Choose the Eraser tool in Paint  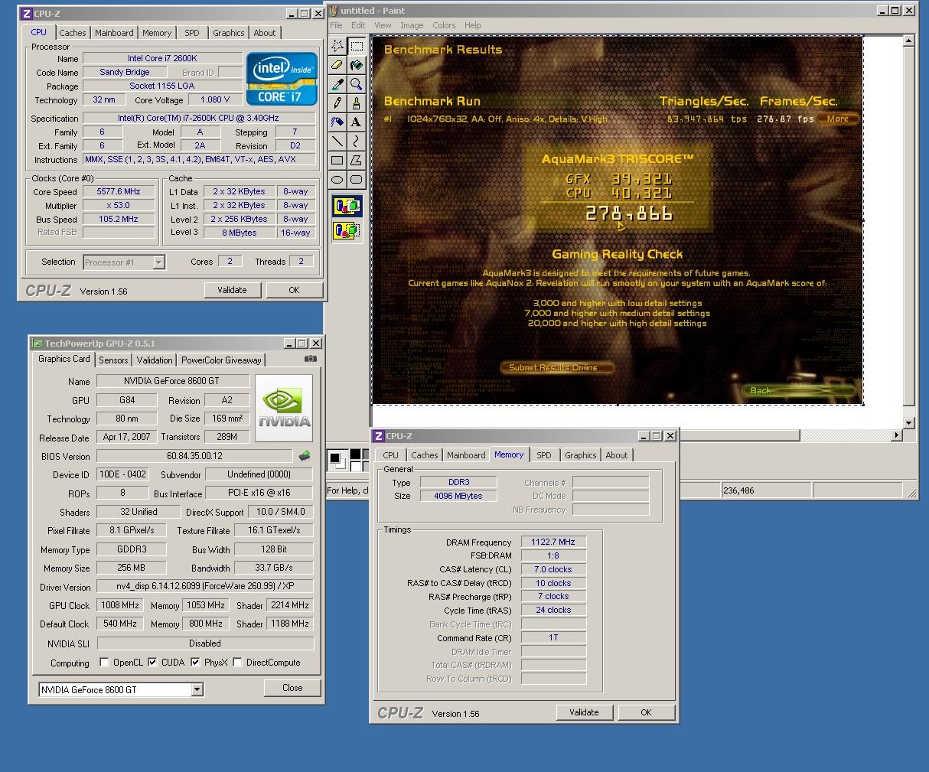(337, 65)
